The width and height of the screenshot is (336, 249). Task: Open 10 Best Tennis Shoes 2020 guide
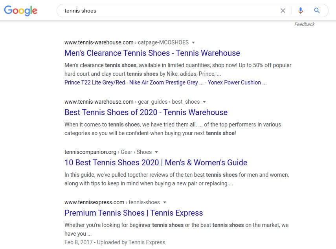[x=156, y=163]
